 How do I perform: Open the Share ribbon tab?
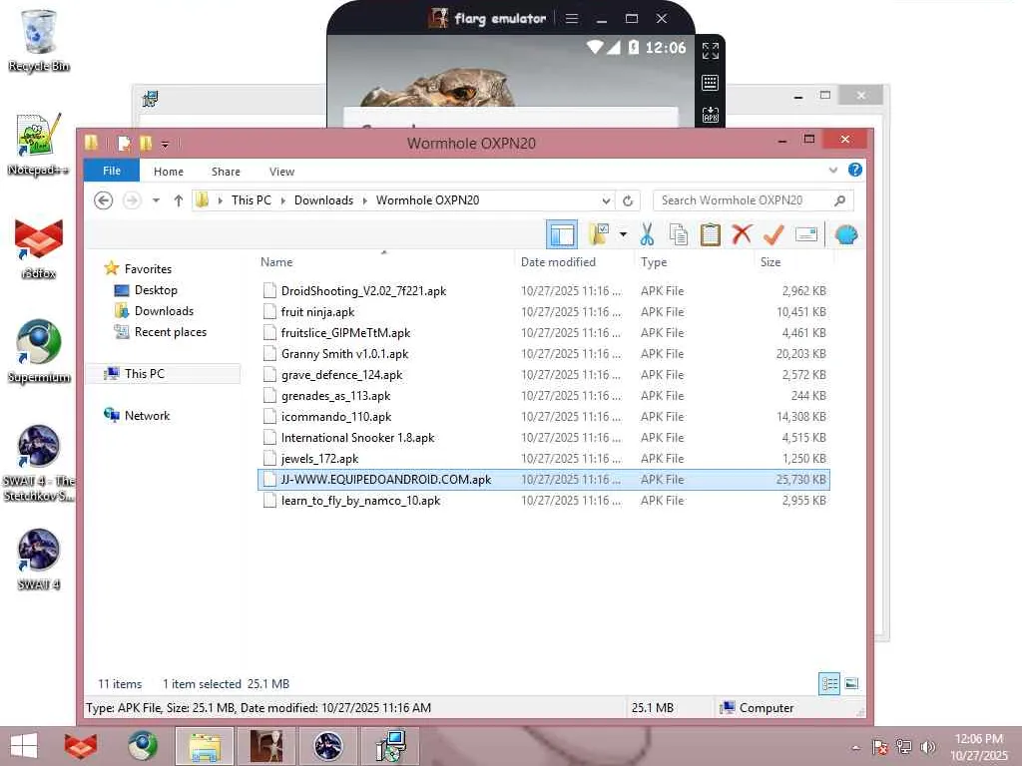coord(226,172)
